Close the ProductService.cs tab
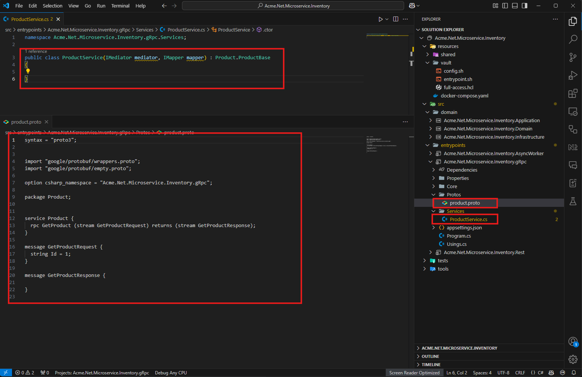Viewport: 582px width, 377px height. (58, 19)
